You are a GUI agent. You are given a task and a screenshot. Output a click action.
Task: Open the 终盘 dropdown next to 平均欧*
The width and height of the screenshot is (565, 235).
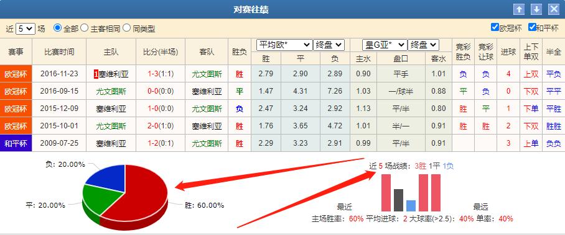[x=329, y=45]
